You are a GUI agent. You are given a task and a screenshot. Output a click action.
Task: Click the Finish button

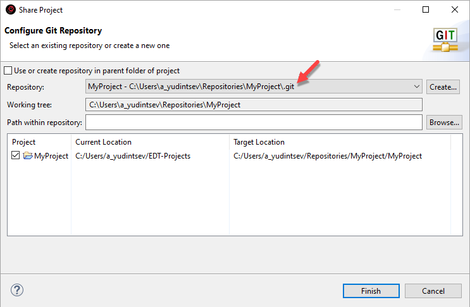(371, 291)
